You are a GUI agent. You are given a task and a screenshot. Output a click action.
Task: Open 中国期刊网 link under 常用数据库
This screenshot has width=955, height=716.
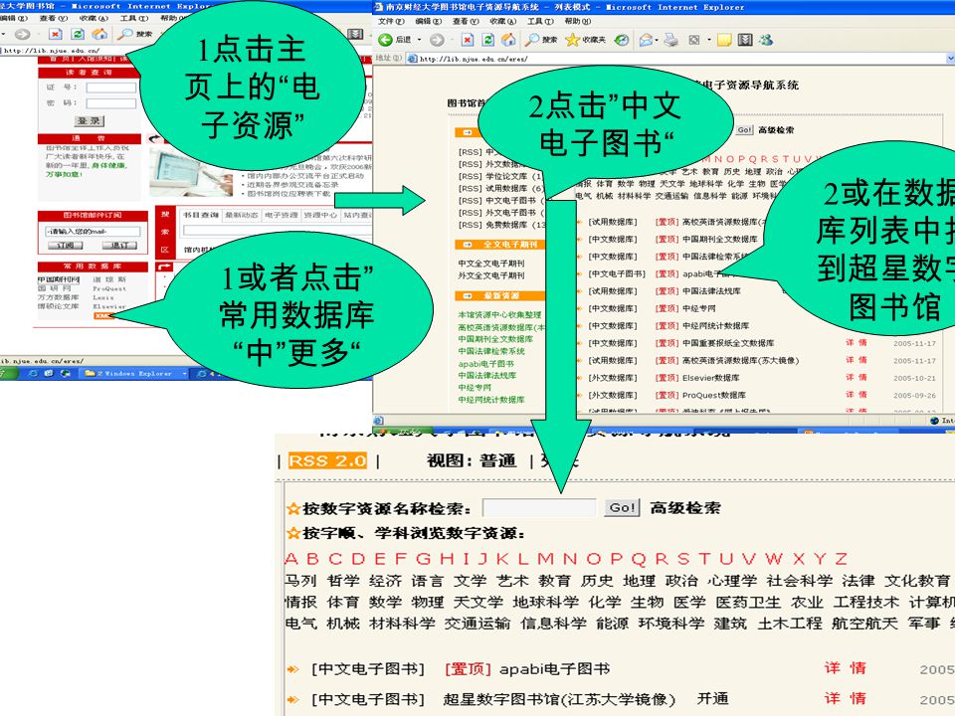coord(59,280)
